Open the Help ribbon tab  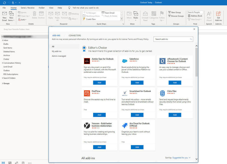pyautogui.click(x=60, y=8)
